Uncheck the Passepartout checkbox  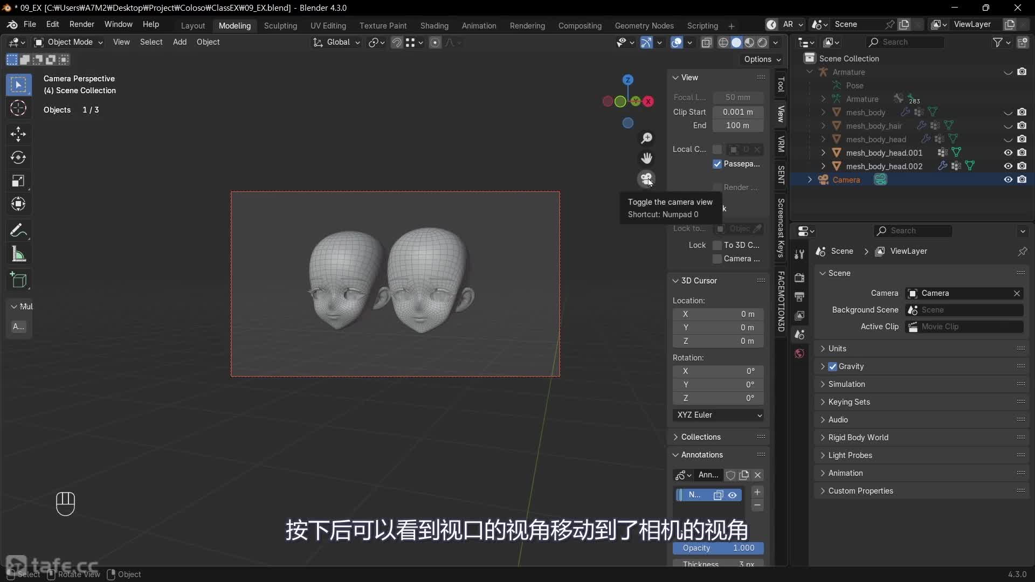(717, 164)
